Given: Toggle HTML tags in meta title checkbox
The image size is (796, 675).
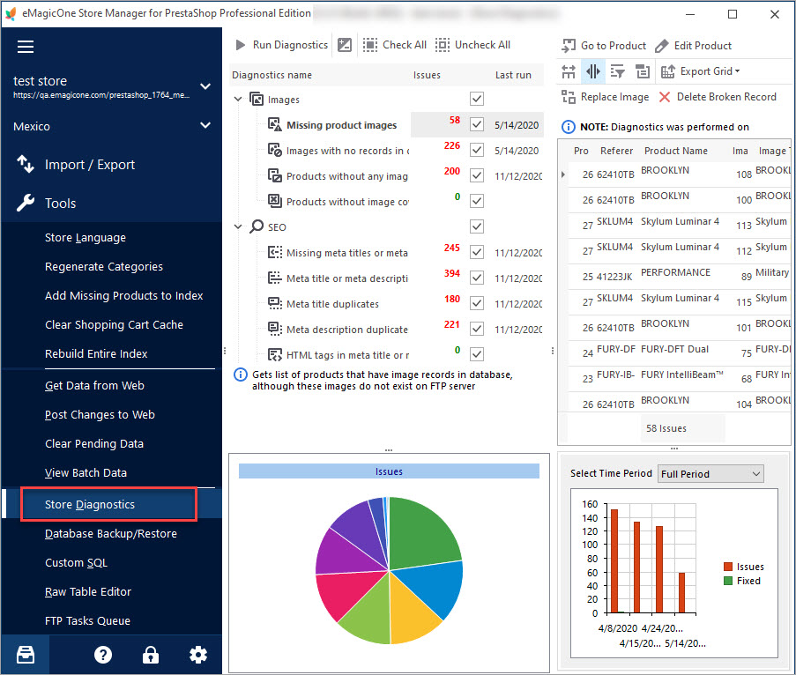Looking at the screenshot, I should click(477, 354).
